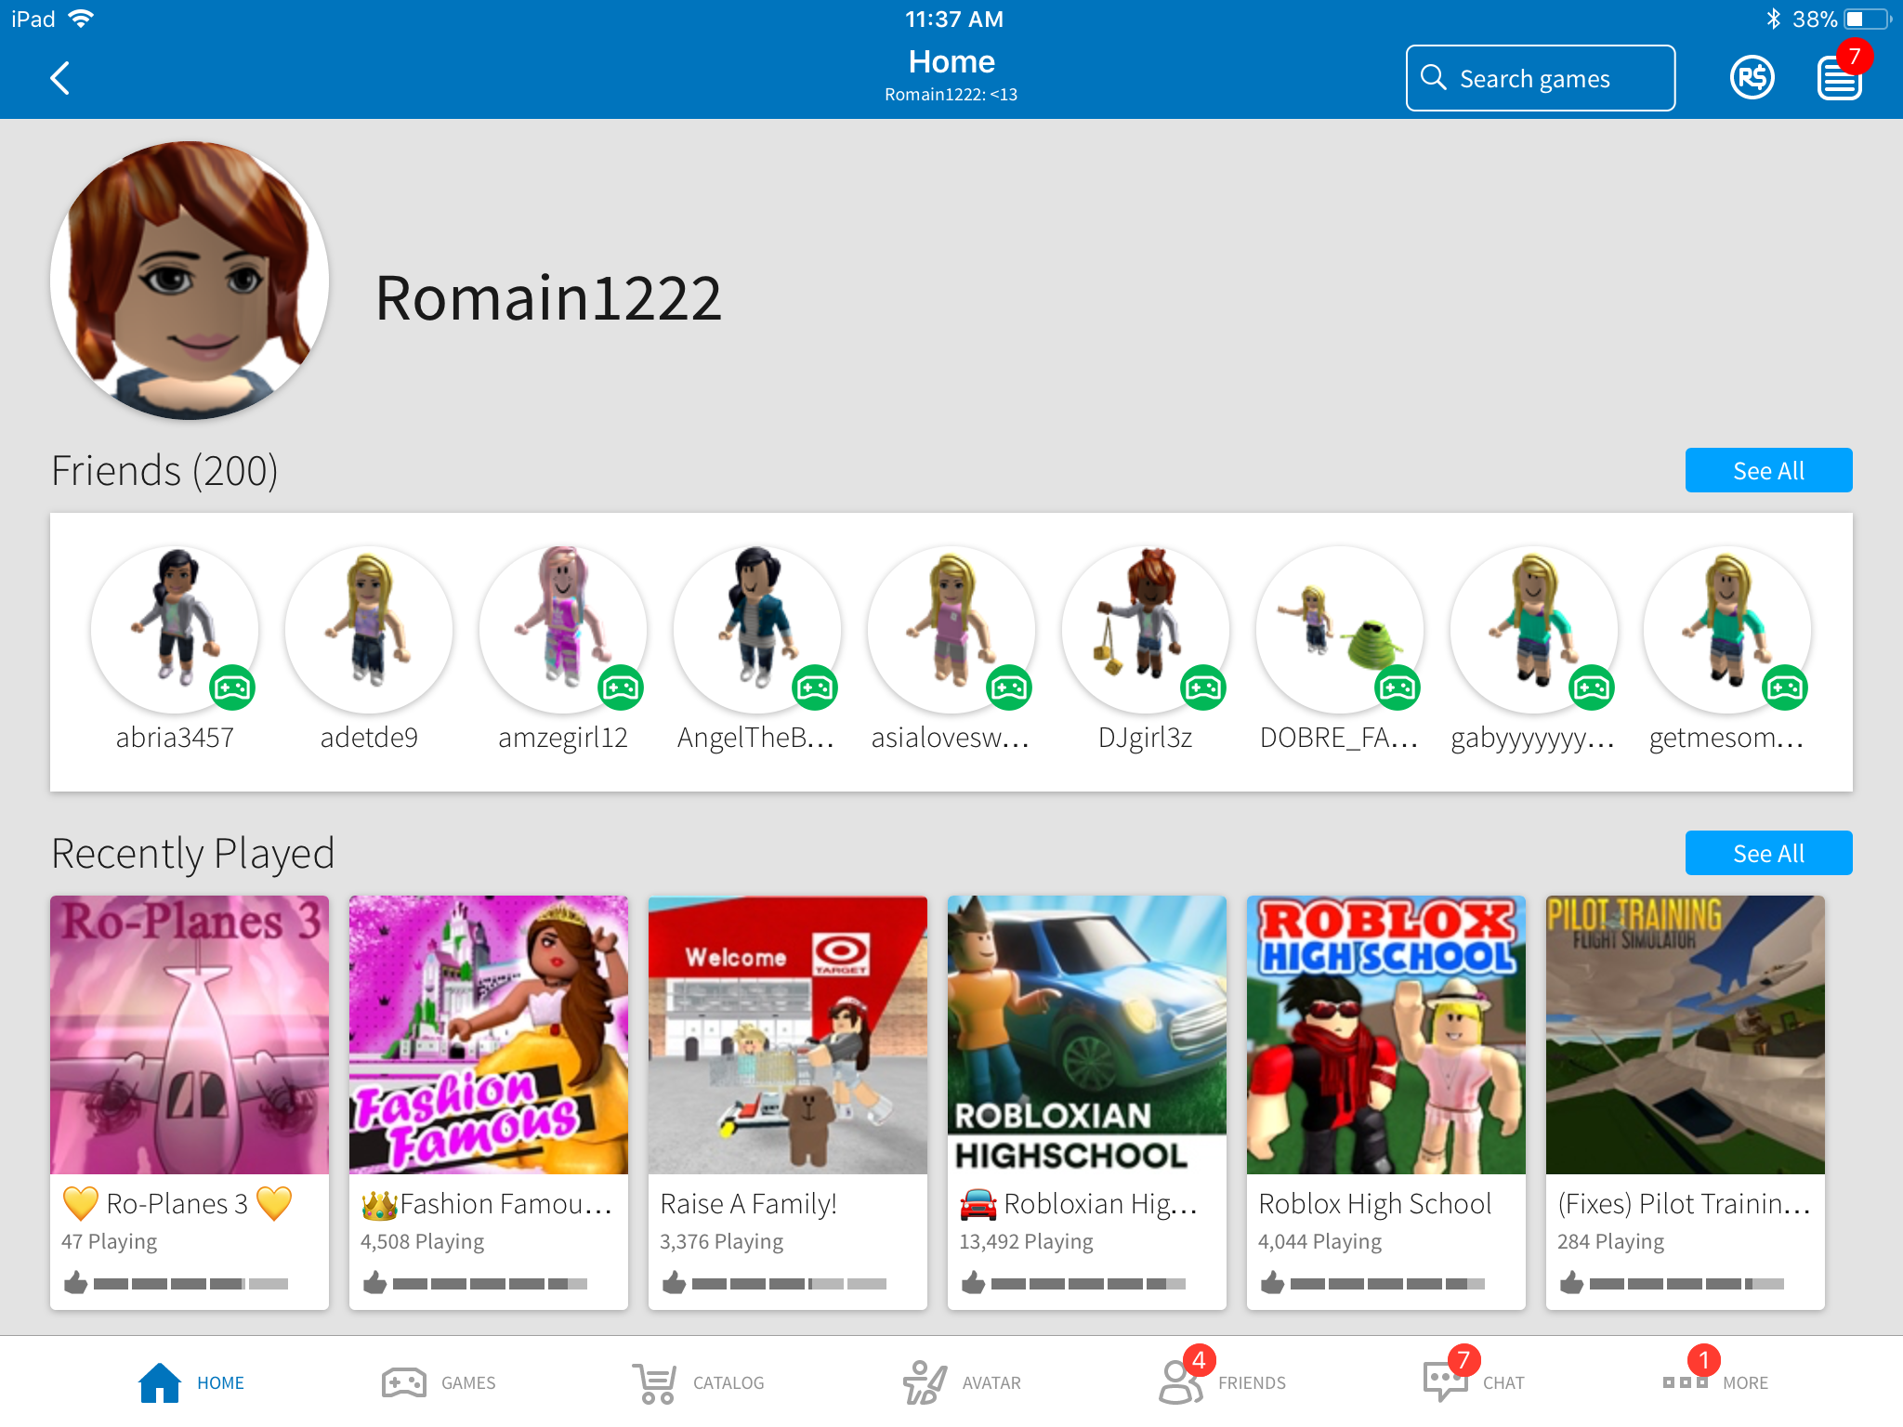Click the '13,492 Playing' count
This screenshot has height=1427, width=1903.
point(1027,1242)
